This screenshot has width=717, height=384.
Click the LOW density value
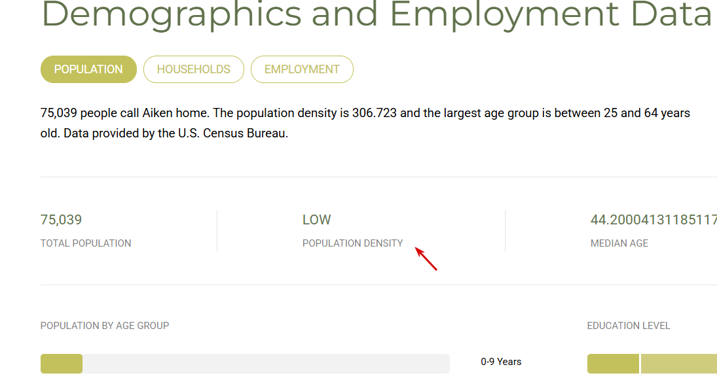coord(317,220)
